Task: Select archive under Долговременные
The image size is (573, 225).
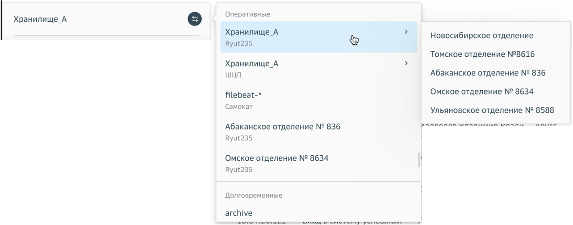Action: click(239, 213)
